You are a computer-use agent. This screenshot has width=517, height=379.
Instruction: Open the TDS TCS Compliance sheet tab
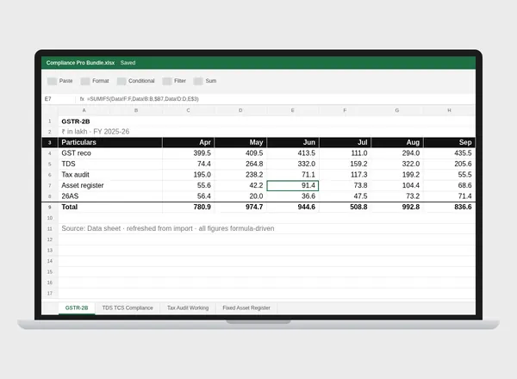coord(128,308)
